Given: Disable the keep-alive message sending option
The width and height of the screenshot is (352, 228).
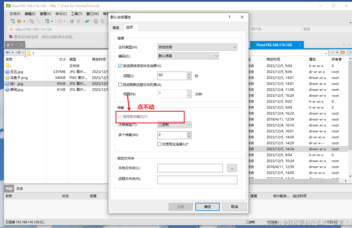Looking at the screenshot, I should [x=120, y=66].
